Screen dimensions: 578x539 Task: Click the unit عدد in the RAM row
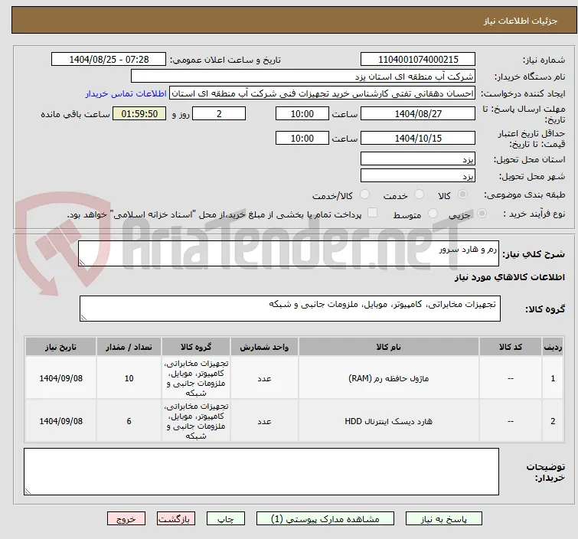[x=264, y=378]
